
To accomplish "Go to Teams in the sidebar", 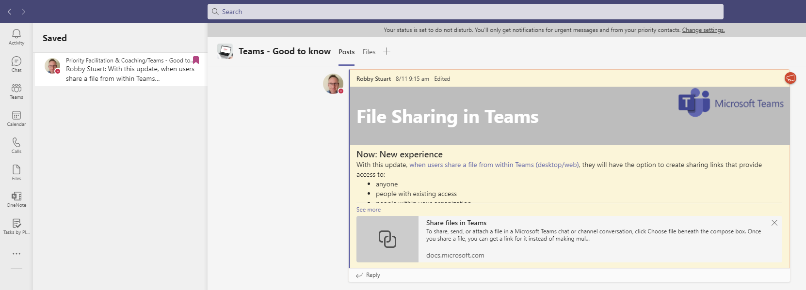I will pos(16,91).
